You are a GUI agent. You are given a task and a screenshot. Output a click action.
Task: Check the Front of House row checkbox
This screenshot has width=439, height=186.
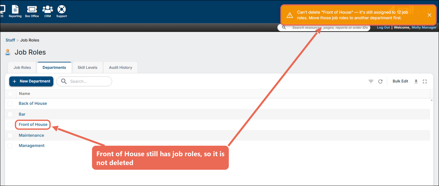click(10, 125)
